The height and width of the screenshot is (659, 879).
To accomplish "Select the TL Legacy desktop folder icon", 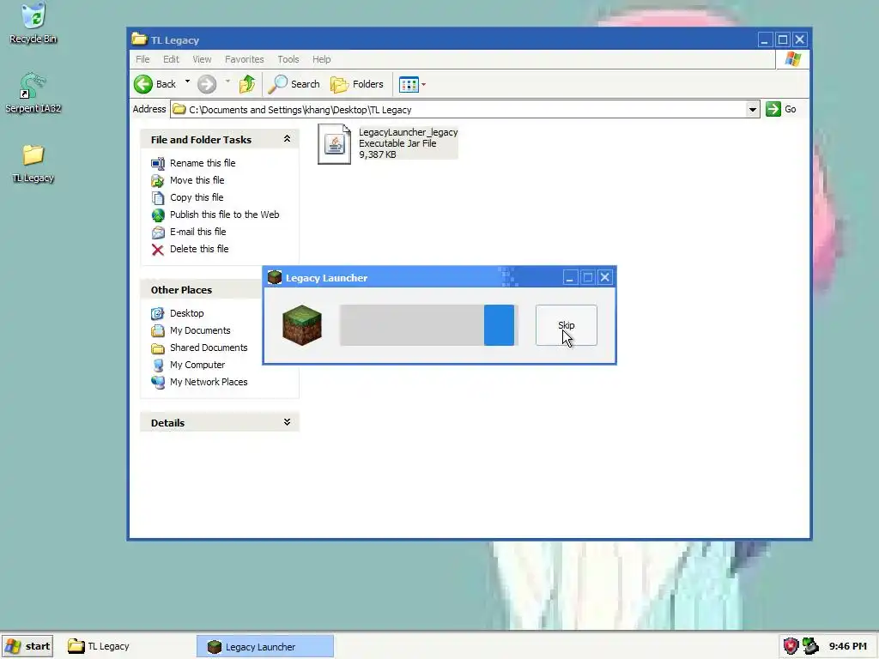I will [x=33, y=163].
